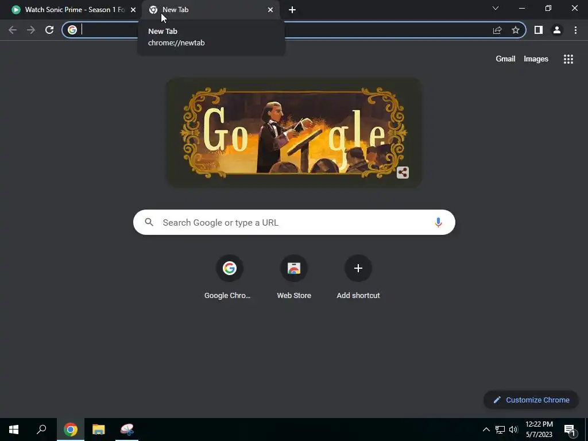Close the New Tab tab
This screenshot has width=588, height=441.
coord(270,10)
